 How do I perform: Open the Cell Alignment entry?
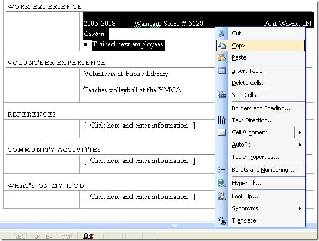260,132
